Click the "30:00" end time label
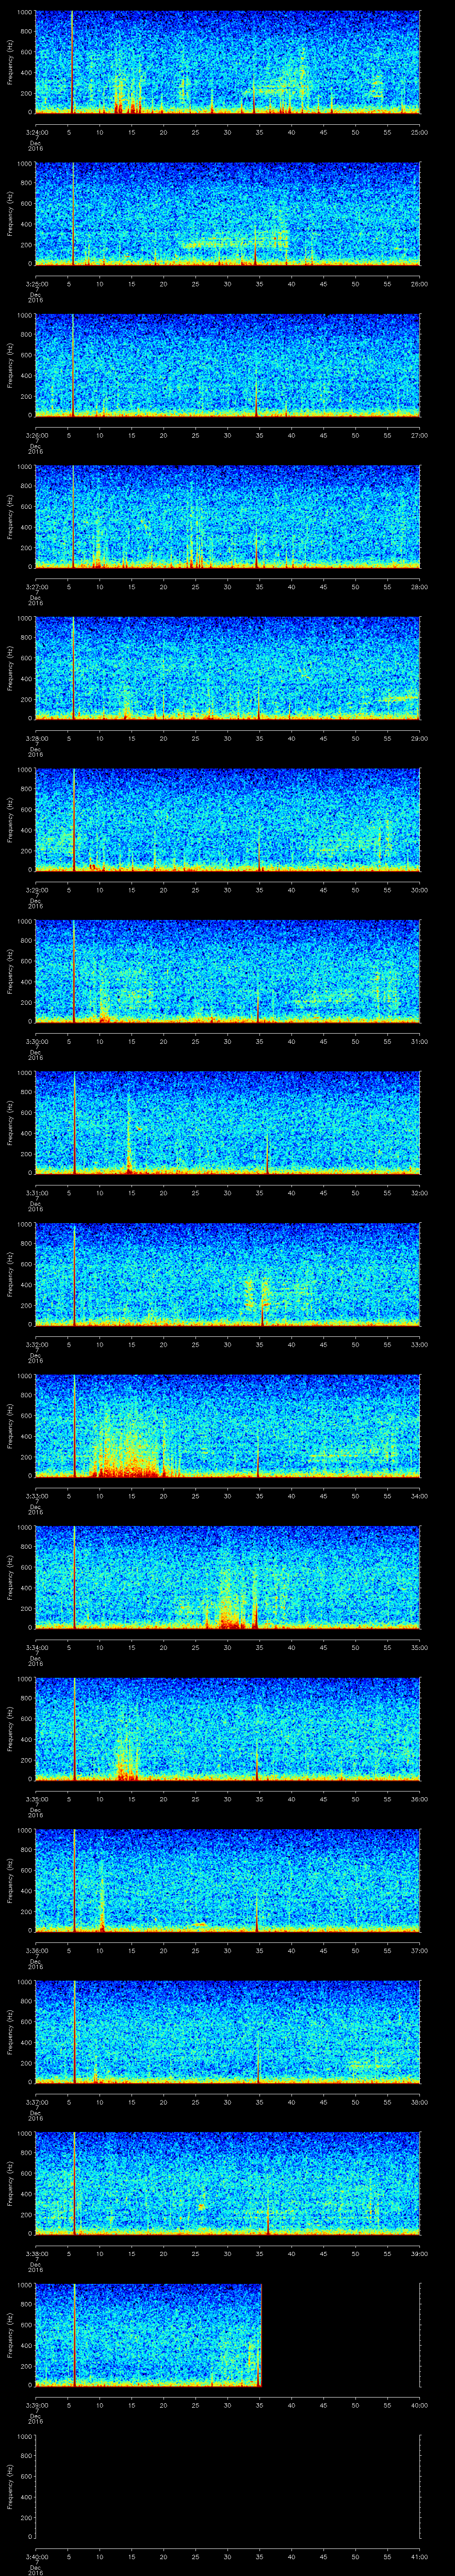Image resolution: width=455 pixels, height=2576 pixels. [x=419, y=890]
